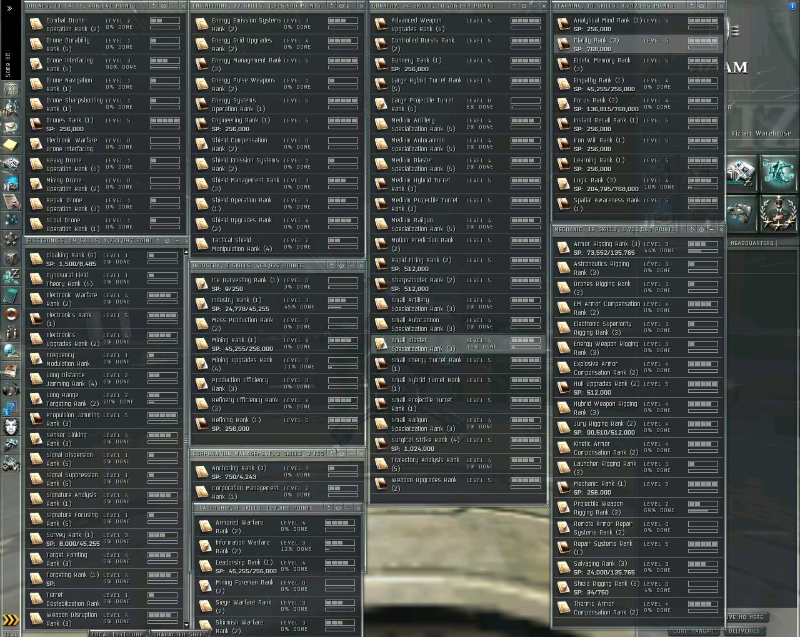Open the lifebuoy help icon

(11, 314)
